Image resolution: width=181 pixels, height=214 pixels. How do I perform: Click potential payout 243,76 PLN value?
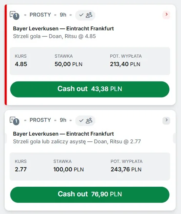(126, 169)
